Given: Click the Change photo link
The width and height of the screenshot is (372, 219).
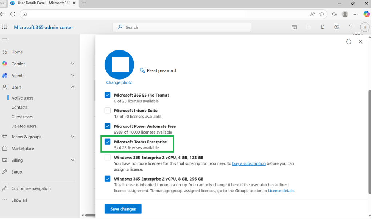Looking at the screenshot, I should pyautogui.click(x=119, y=82).
